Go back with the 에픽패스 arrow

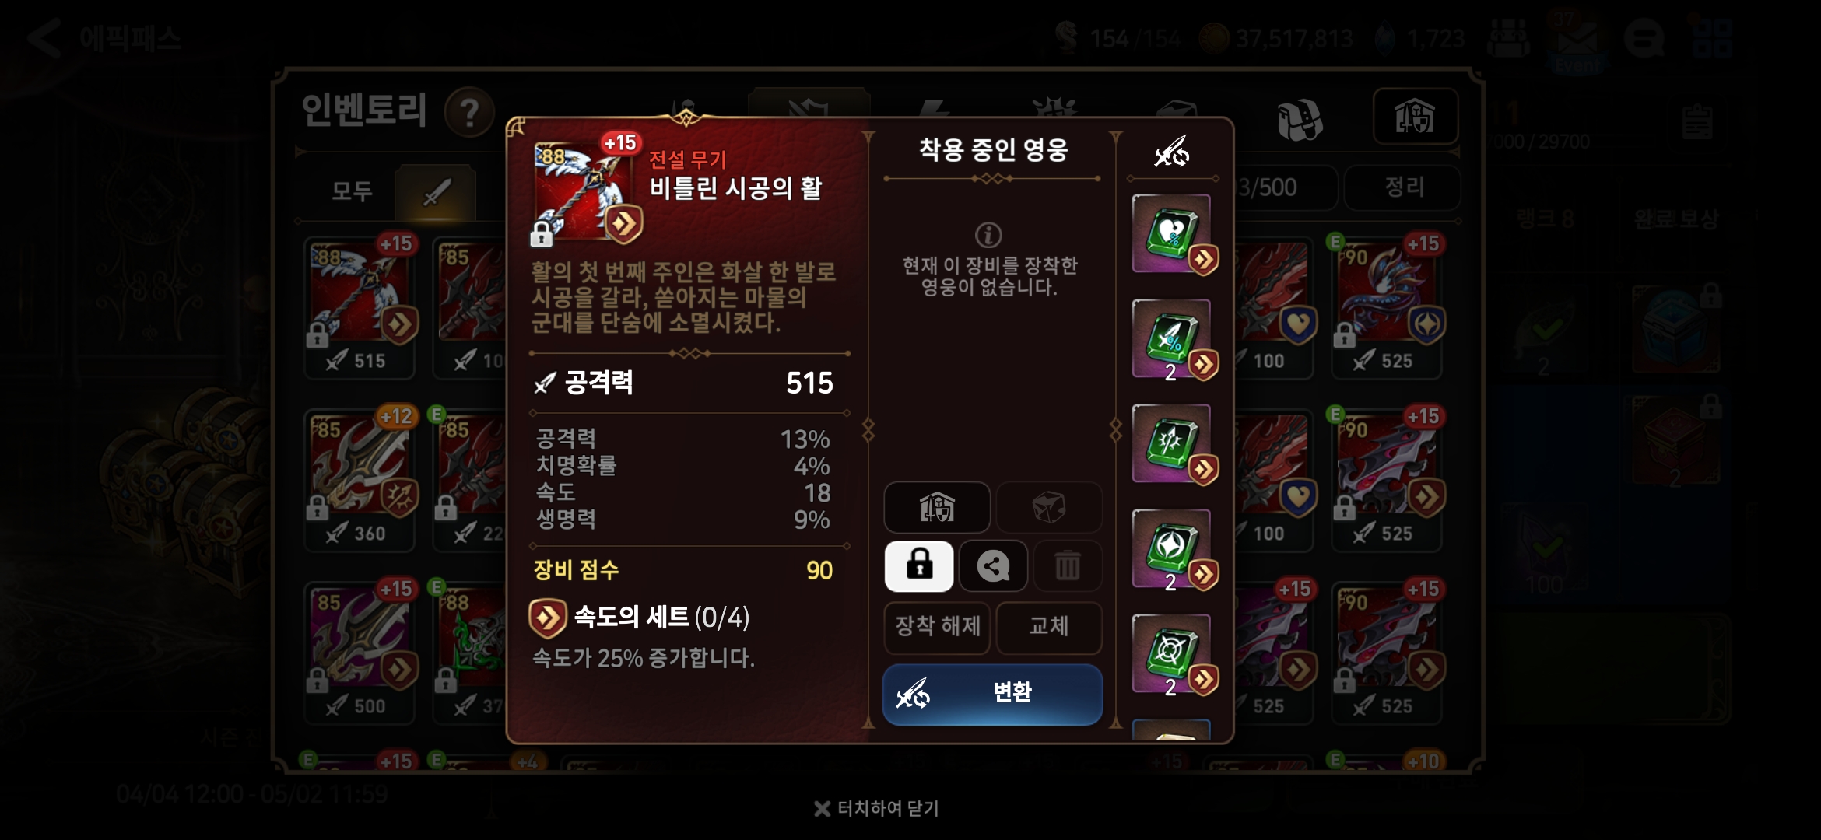click(44, 38)
